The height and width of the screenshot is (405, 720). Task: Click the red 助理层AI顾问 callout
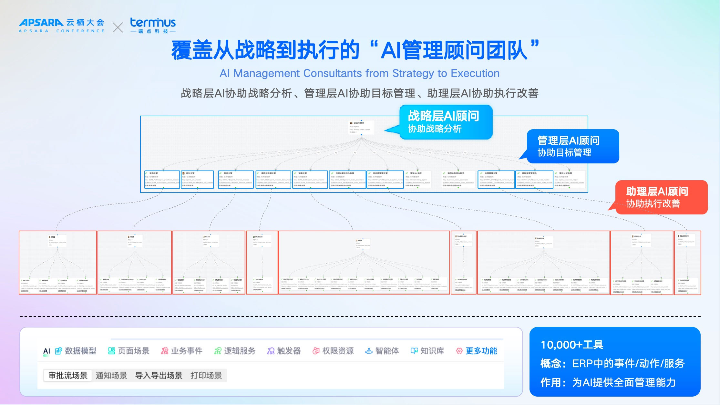pos(661,197)
